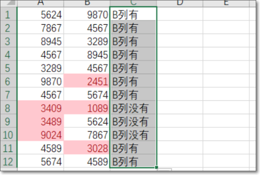Select row 4 header
260x175 pixels.
(x=9, y=54)
